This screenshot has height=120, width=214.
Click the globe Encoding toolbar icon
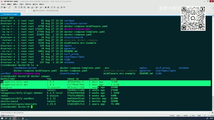pyautogui.click(x=36, y=7)
